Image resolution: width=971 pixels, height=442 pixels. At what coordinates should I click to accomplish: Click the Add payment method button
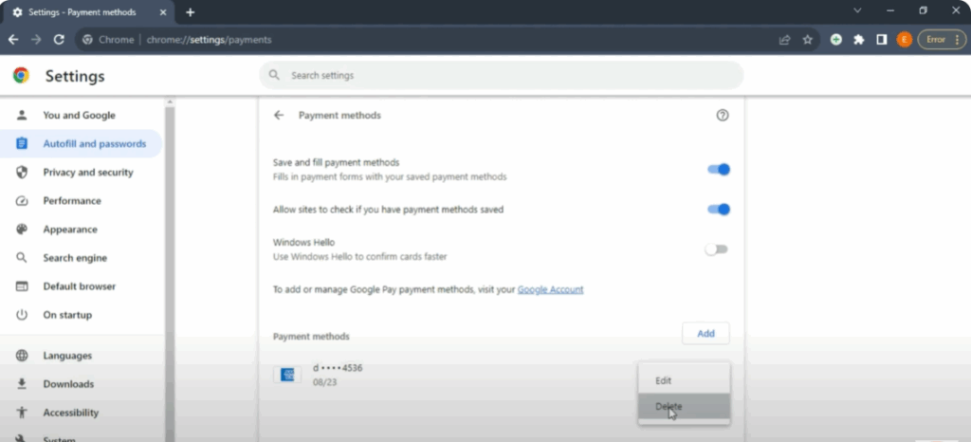[x=705, y=334]
